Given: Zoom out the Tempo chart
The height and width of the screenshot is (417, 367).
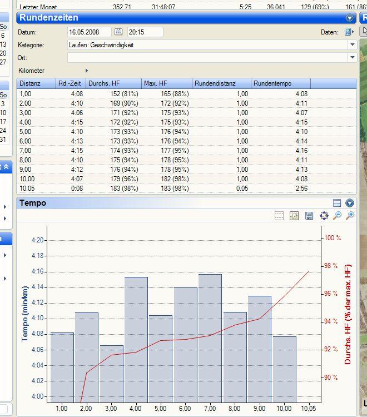Looking at the screenshot, I should (x=337, y=216).
